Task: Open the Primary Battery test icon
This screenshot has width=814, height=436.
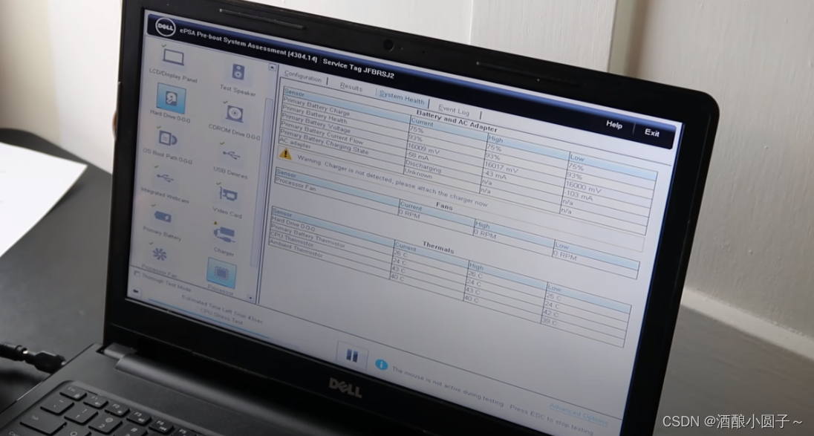Action: [163, 216]
